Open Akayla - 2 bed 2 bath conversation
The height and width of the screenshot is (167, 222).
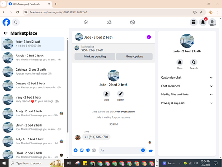coord(33,58)
